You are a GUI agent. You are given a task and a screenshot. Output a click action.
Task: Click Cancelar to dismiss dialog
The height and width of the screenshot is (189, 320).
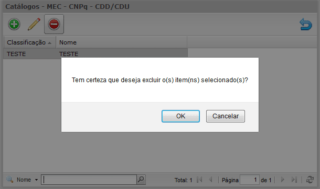click(x=225, y=116)
